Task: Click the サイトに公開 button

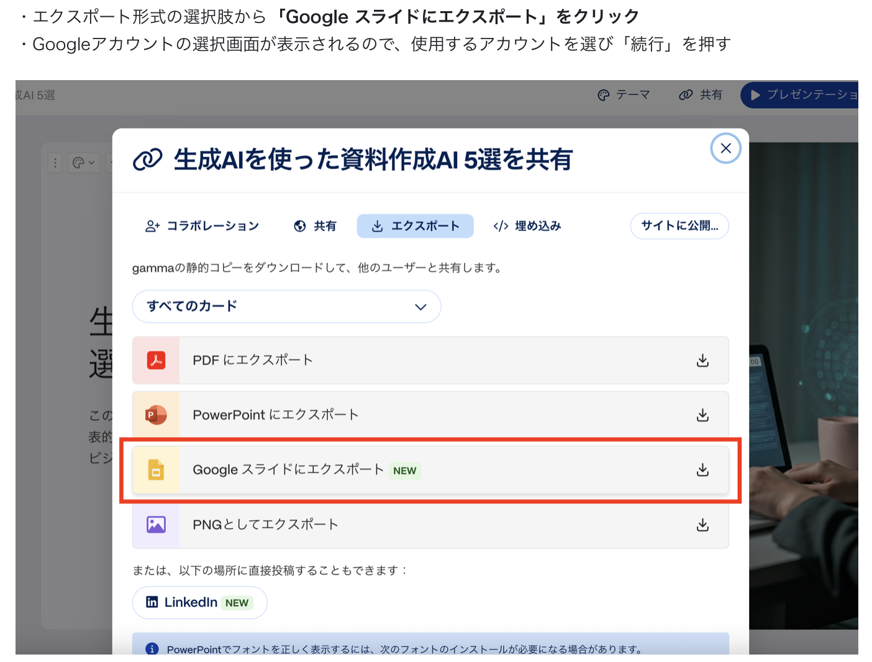Action: [679, 226]
